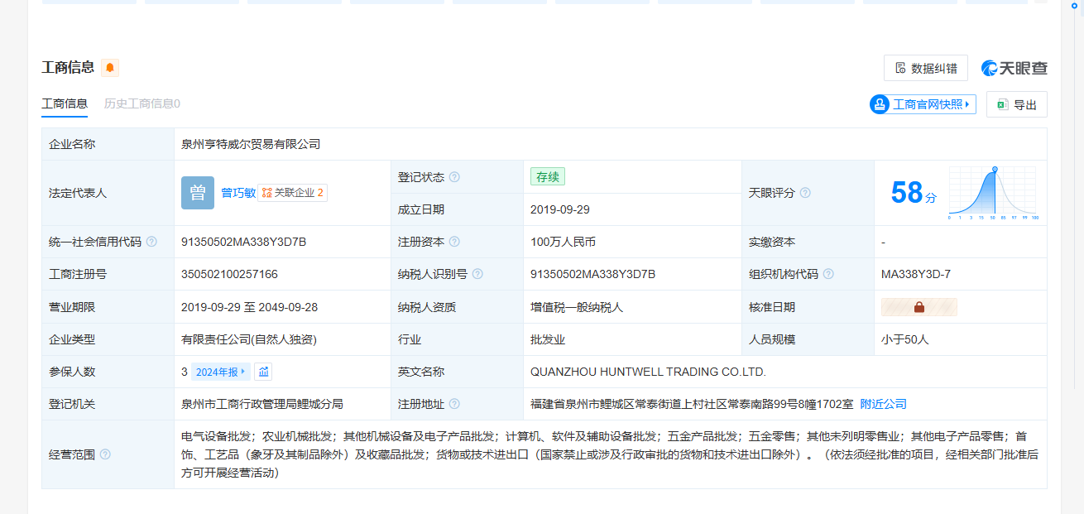Click the 天眼评分 score distribution chart
Image resolution: width=1084 pixels, height=514 pixels.
(993, 193)
